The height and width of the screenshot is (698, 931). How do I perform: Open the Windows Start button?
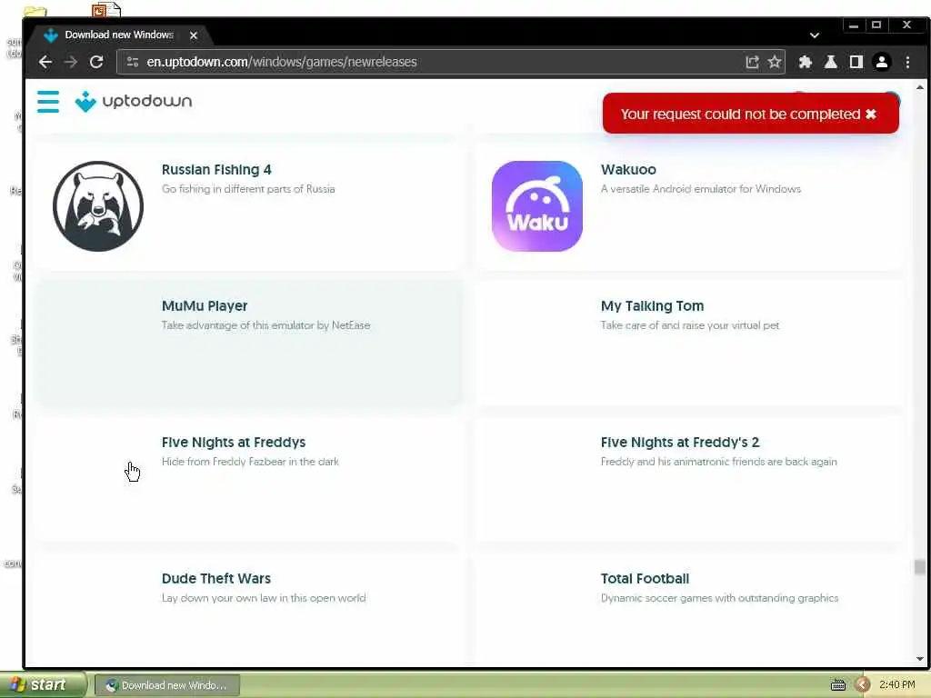coord(42,685)
